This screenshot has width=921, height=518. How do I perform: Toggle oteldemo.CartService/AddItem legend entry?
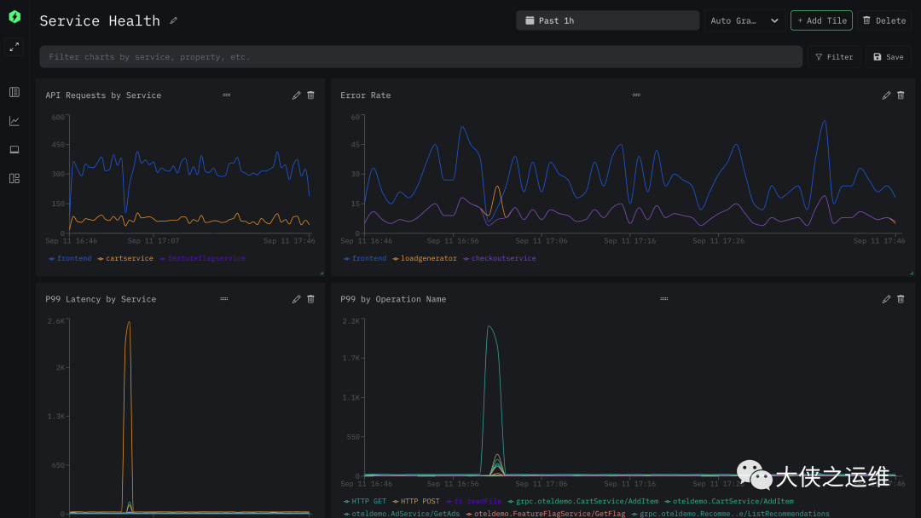[x=729, y=501]
